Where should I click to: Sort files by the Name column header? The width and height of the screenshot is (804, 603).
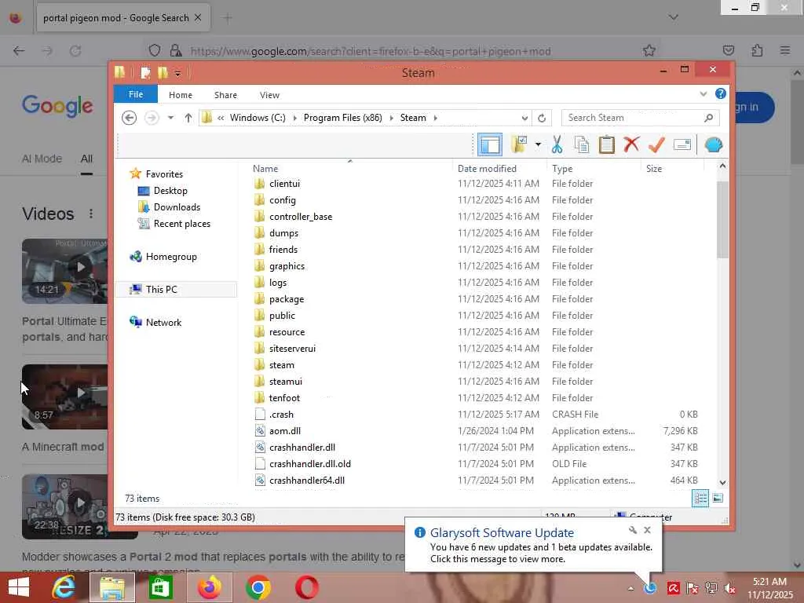point(265,168)
